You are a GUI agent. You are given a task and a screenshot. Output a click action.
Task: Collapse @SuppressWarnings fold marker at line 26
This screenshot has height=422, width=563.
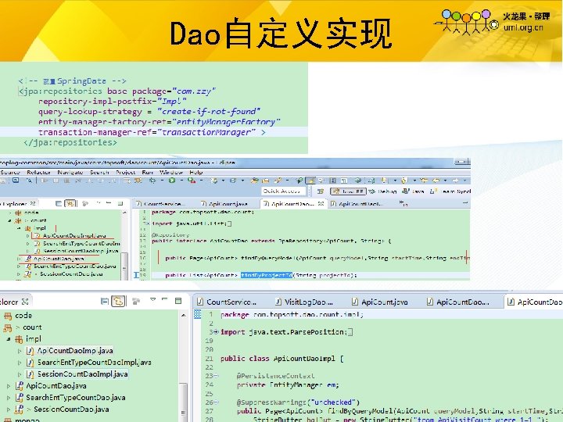coord(216,402)
